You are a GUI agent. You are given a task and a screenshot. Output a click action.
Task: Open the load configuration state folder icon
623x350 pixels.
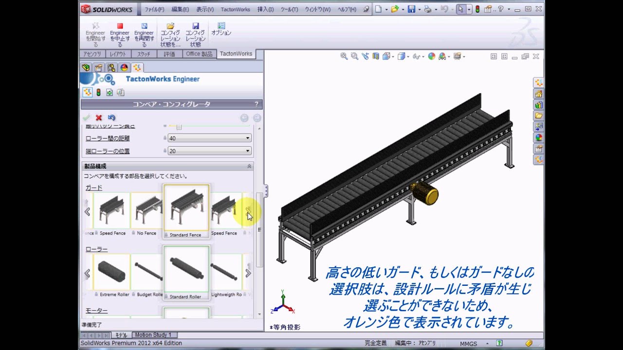170,26
